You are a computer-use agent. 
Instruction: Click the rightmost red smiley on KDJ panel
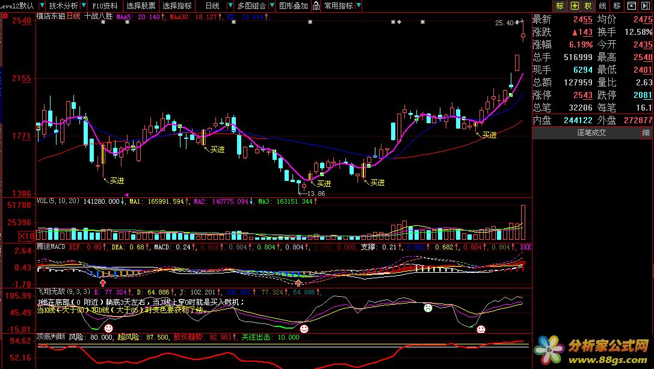point(481,329)
